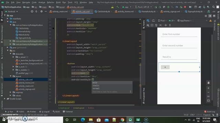This screenshot has width=220, height=123.
Task: Click the plus button in the layout preview
Action: [165, 67]
